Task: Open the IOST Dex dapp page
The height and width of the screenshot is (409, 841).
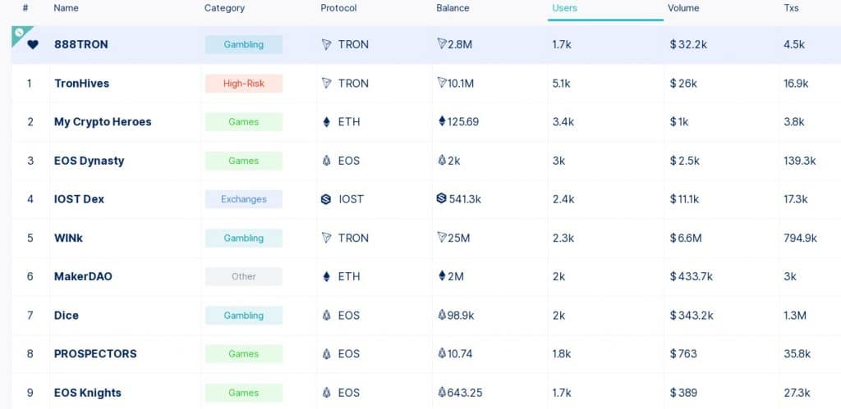Action: (79, 199)
